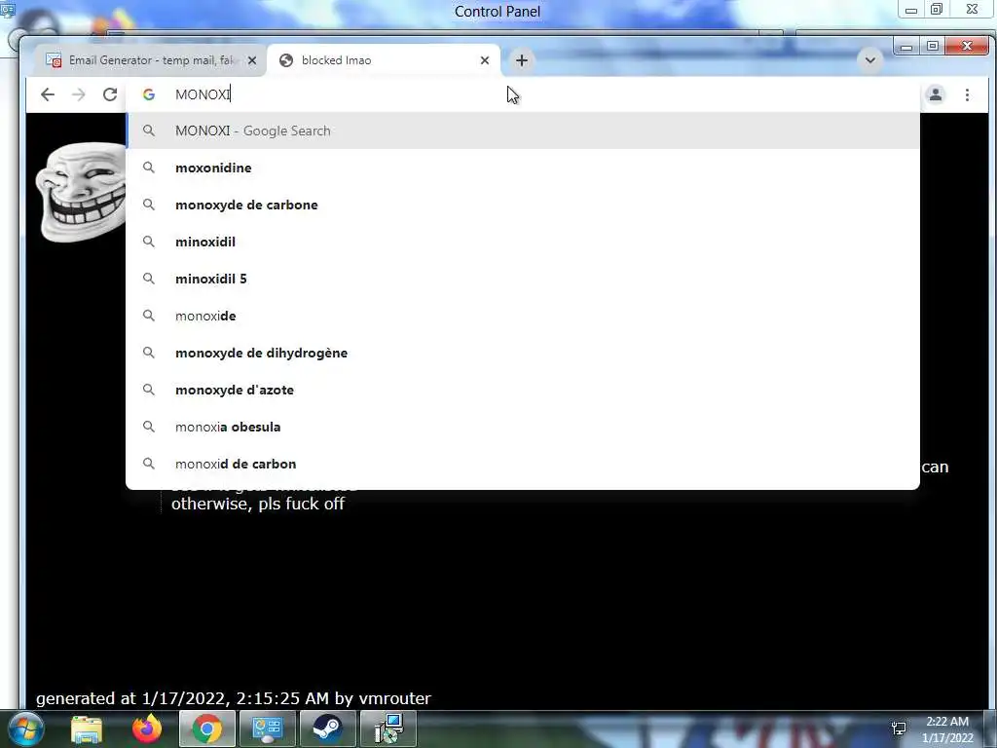The height and width of the screenshot is (748, 997).
Task: Open a new tab with the plus button
Action: pos(522,60)
